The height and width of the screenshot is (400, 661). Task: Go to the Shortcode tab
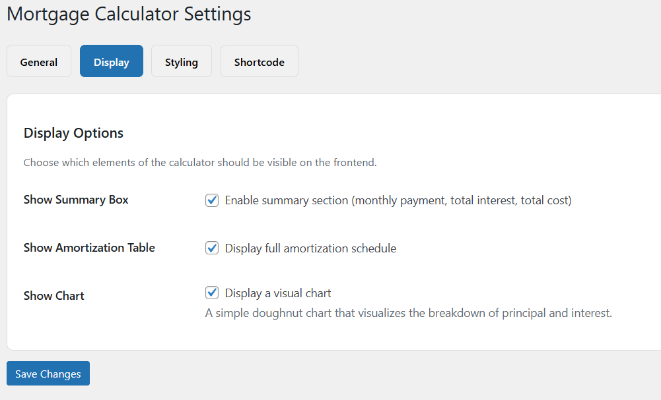pos(260,62)
